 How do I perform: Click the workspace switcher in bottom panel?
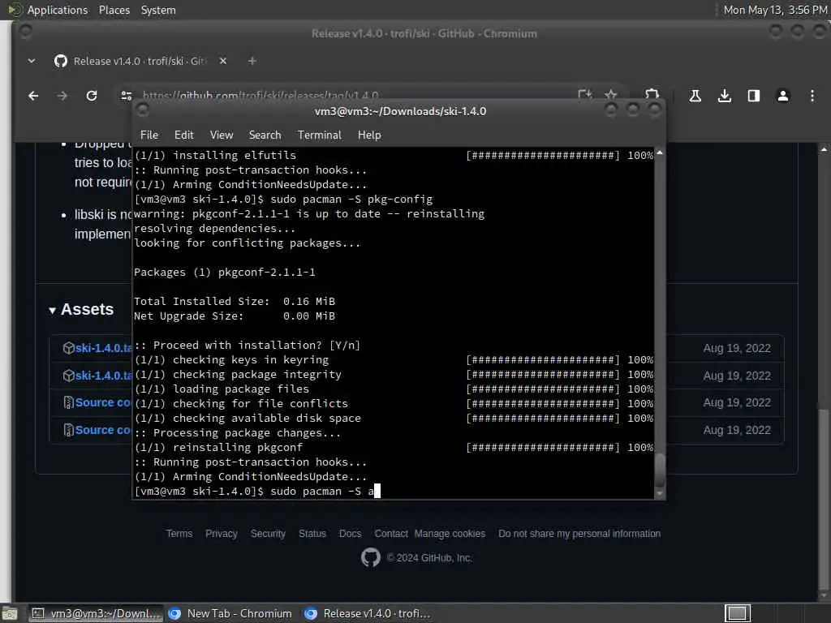coord(737,613)
